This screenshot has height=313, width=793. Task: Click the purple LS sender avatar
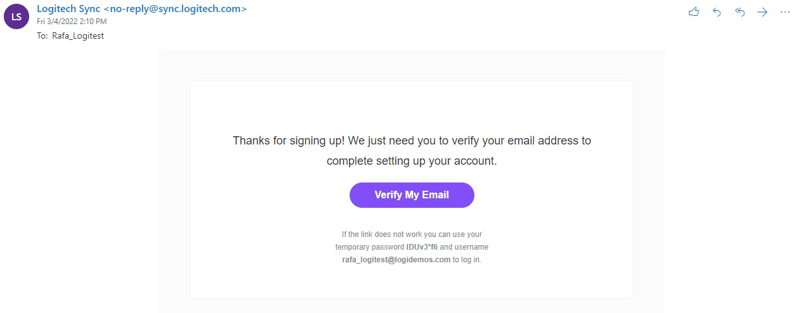(x=16, y=16)
